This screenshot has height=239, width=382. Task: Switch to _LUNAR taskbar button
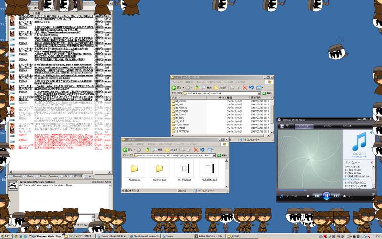242,236
